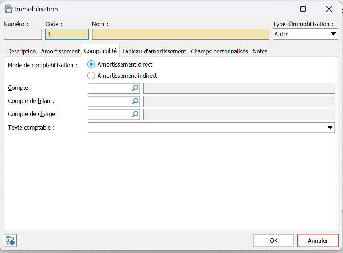
Task: Open lookup for Compte de bilan
Action: click(x=135, y=101)
